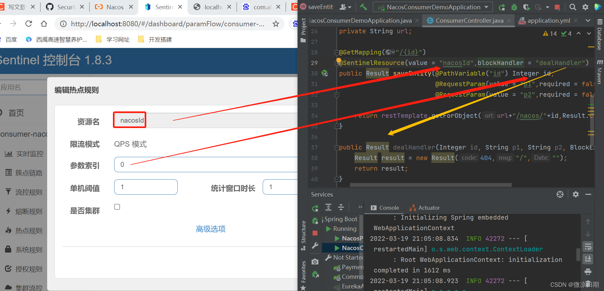
Task: Open 熔断规则 in Sentinel sidebar
Action: 24,211
